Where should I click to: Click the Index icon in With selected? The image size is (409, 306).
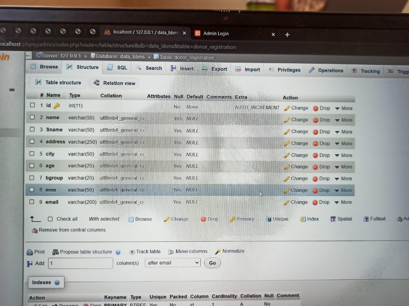tap(303, 219)
